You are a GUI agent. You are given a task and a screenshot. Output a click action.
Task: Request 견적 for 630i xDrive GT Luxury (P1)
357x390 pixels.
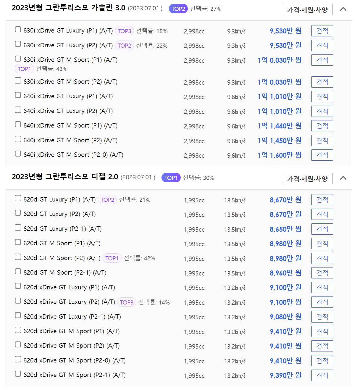click(x=322, y=31)
